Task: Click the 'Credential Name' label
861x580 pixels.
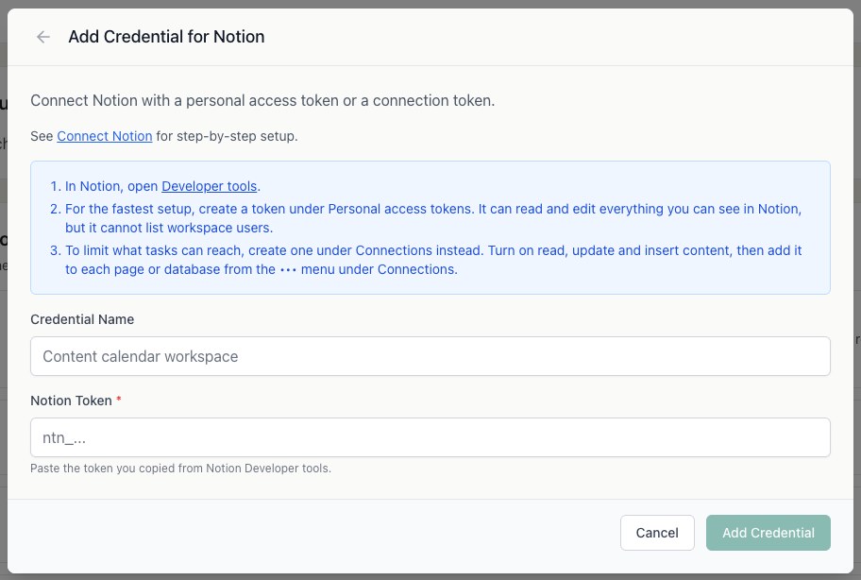Action: point(82,319)
